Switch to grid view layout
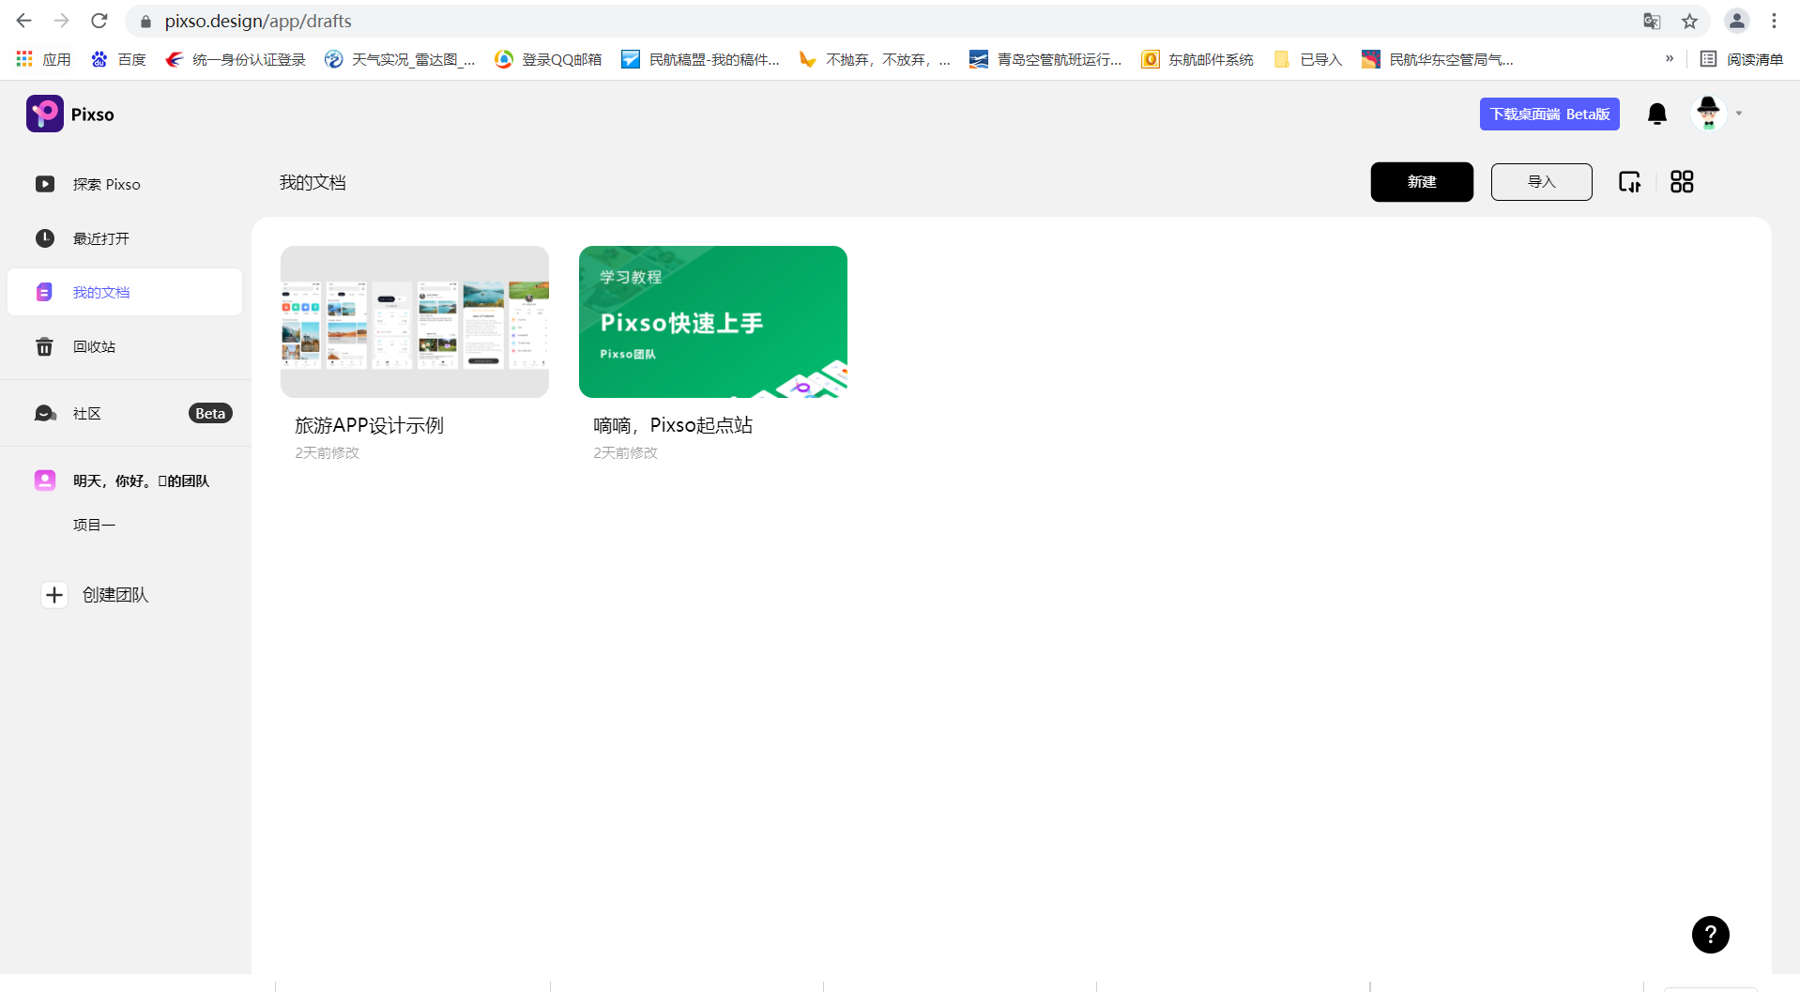Viewport: 1800px width, 992px height. [1682, 182]
